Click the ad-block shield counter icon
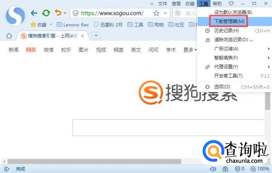272x173 pixels. point(239,169)
